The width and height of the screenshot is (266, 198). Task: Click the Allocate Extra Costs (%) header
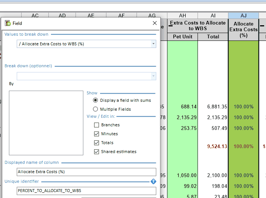243,29
